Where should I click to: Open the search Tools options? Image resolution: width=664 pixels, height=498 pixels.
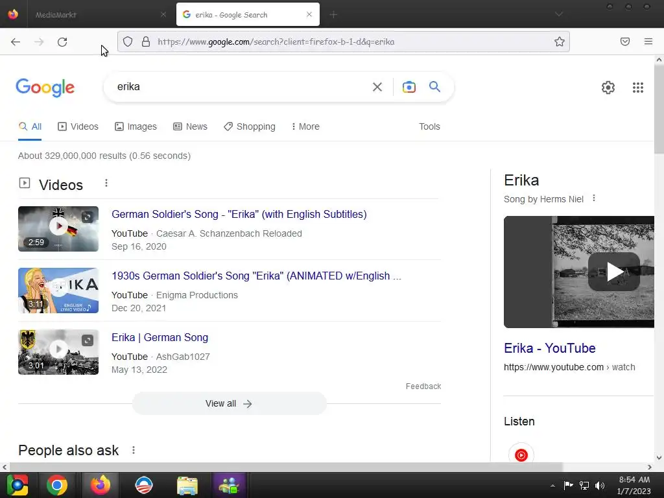[x=429, y=126]
